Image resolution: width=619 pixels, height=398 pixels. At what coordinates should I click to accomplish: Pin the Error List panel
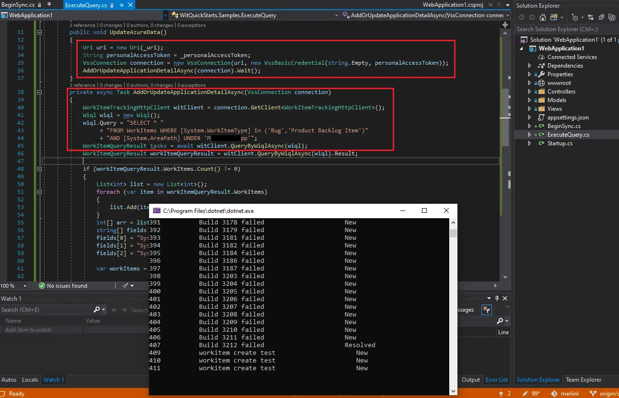[497, 298]
